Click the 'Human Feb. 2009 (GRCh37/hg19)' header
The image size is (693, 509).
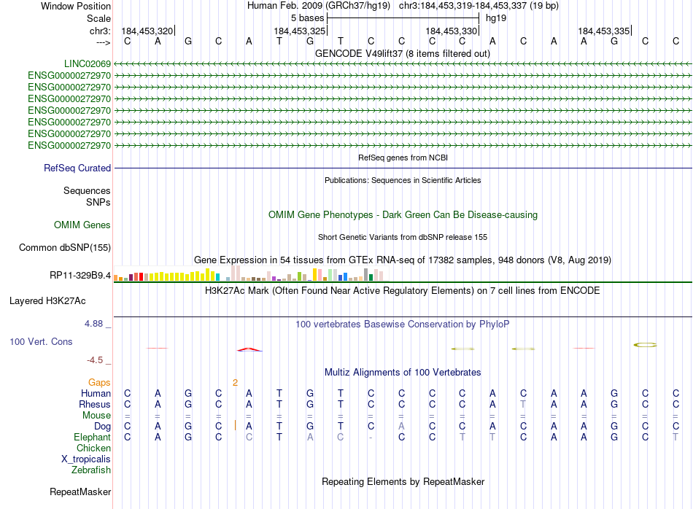click(x=319, y=6)
